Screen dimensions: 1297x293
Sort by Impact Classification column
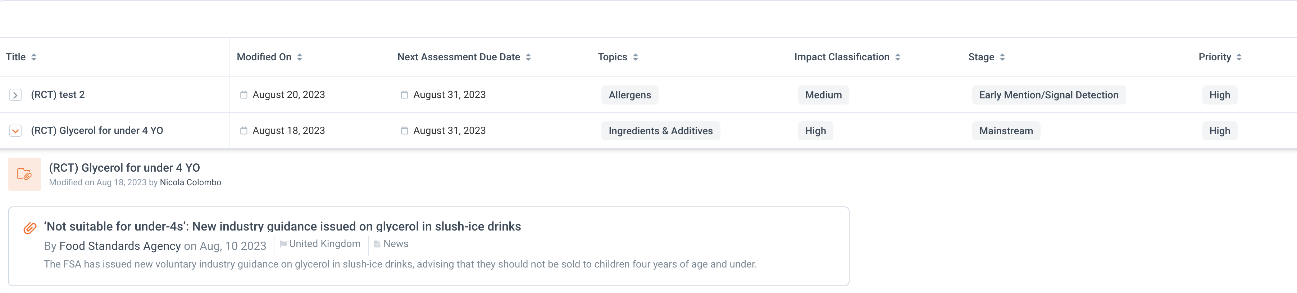click(x=898, y=57)
